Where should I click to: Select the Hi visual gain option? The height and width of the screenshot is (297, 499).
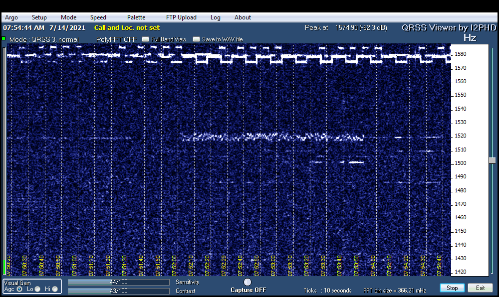coord(54,289)
